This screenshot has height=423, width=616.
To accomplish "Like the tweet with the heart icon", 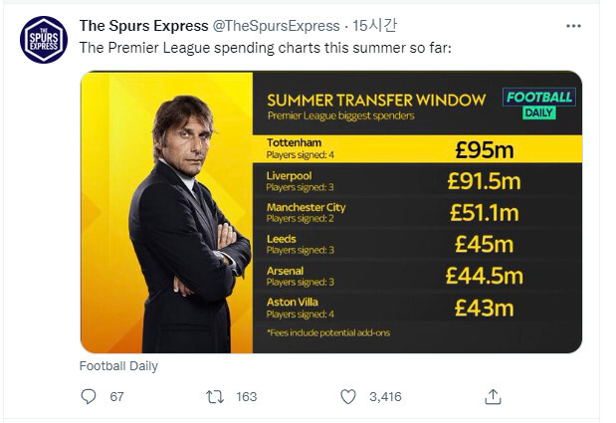I will (348, 396).
